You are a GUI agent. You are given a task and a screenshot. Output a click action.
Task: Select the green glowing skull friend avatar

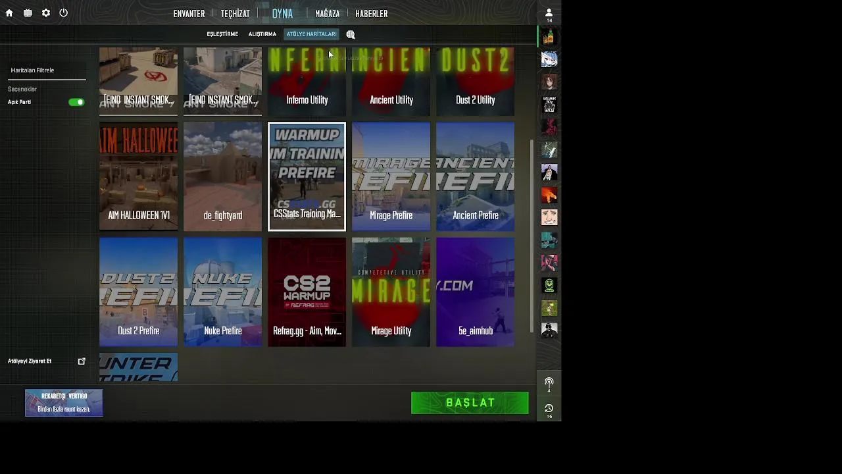point(549,285)
